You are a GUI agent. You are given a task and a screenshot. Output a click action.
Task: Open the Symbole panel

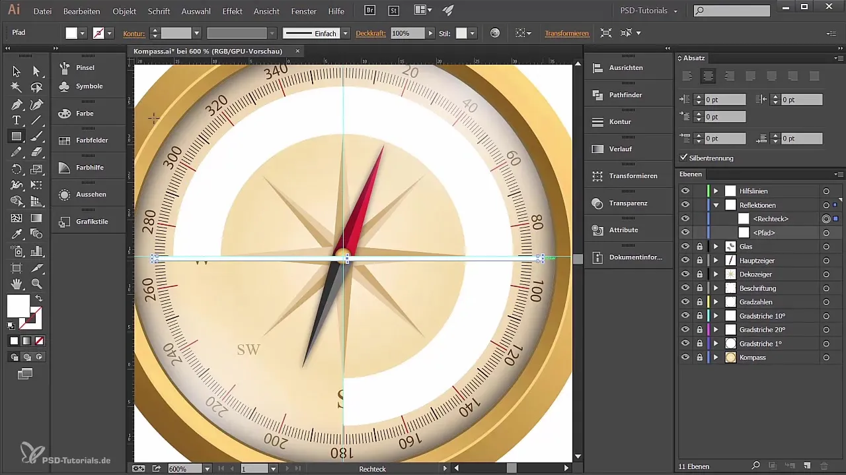pyautogui.click(x=88, y=86)
